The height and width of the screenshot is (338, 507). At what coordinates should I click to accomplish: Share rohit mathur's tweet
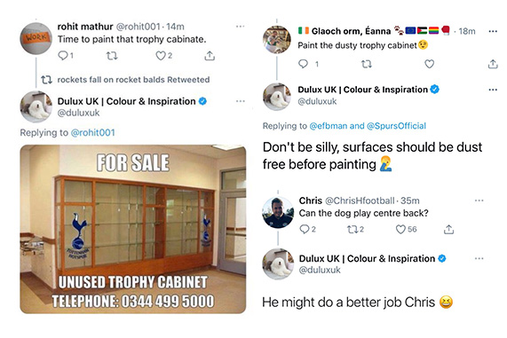210,56
